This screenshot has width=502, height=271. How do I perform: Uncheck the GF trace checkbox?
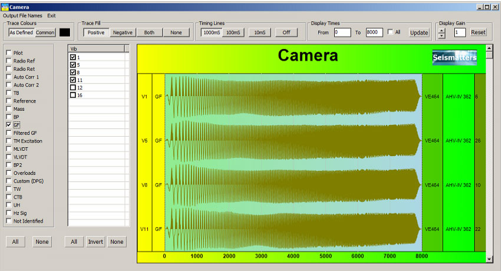click(9, 125)
